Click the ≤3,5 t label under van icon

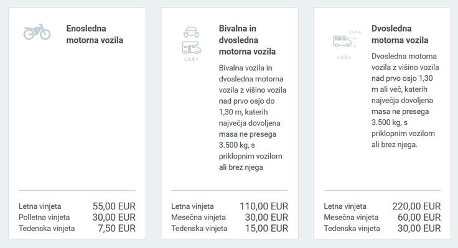click(343, 57)
